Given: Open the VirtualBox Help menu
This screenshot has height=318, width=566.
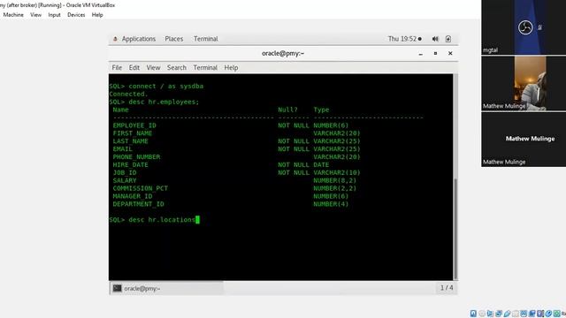Looking at the screenshot, I should tap(97, 15).
